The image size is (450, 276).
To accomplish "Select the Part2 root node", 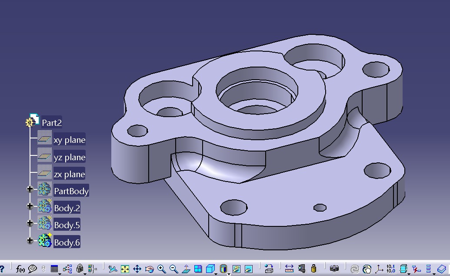I will [52, 123].
